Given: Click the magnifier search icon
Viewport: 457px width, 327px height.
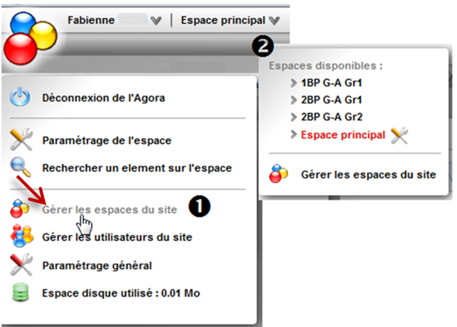Looking at the screenshot, I should tap(20, 167).
